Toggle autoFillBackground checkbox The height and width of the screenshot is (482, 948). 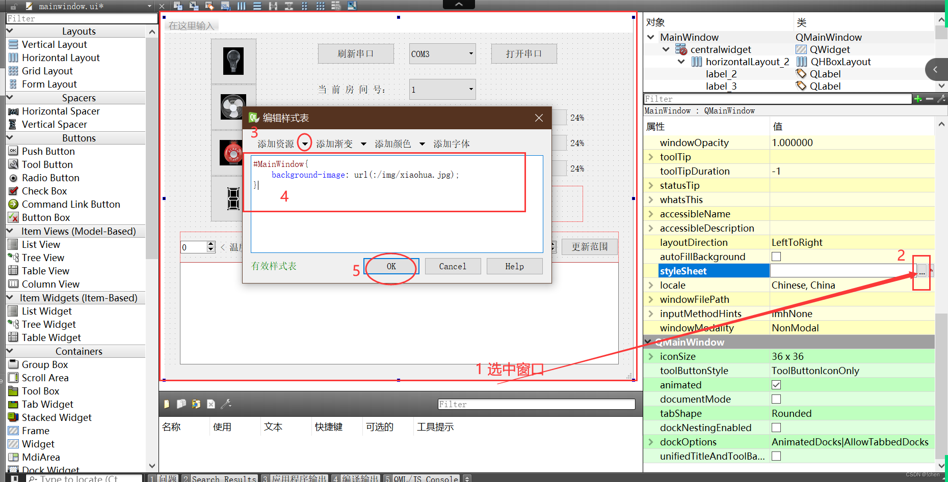(x=776, y=257)
